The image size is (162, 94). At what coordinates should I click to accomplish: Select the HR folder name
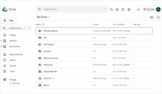click(45, 38)
